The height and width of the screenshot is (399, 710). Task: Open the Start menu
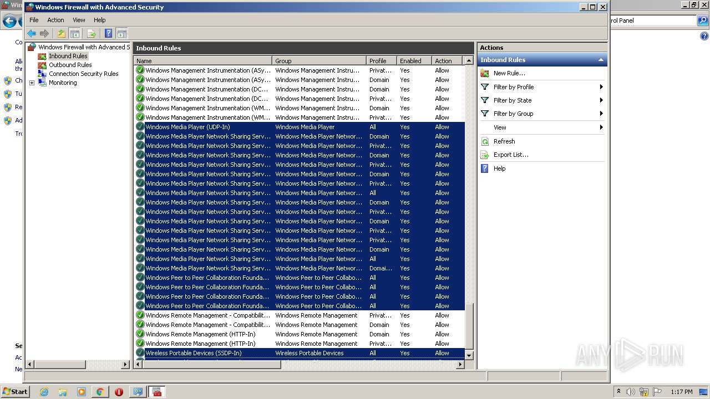pyautogui.click(x=15, y=392)
